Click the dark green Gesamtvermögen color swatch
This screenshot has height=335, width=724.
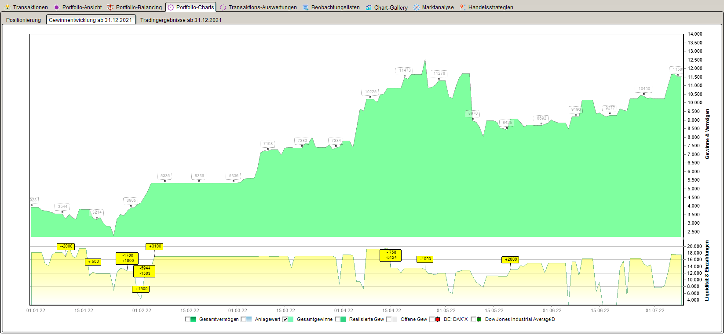click(x=194, y=319)
